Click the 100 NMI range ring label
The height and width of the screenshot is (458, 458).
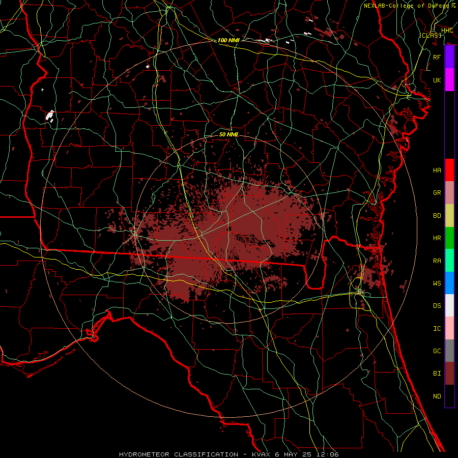[228, 40]
